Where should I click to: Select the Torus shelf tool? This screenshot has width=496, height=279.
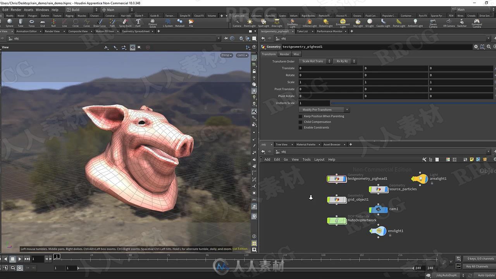point(31,23)
